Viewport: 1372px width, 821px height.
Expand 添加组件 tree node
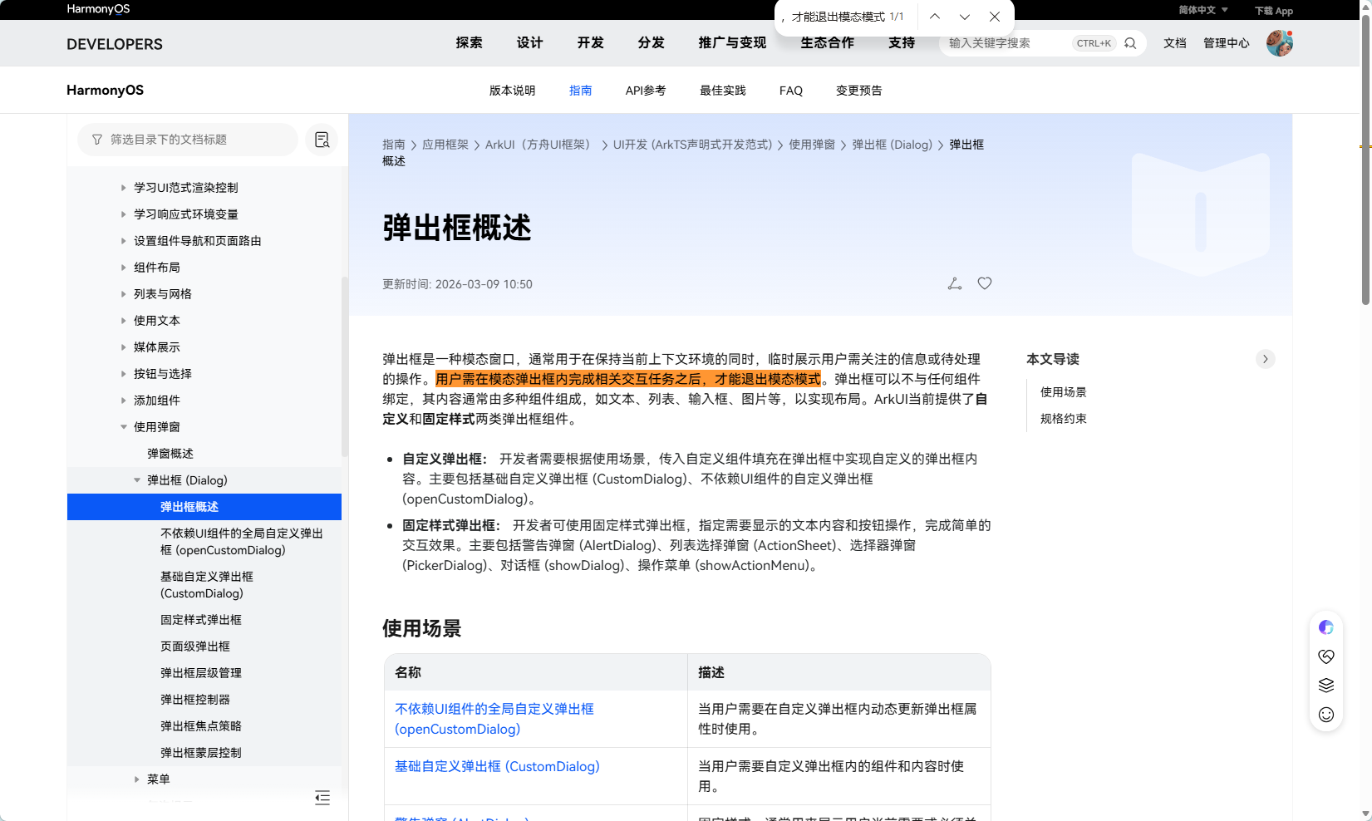[124, 401]
